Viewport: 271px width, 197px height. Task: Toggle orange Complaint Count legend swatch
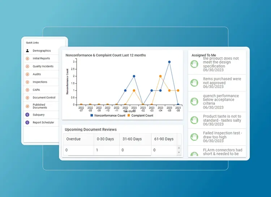(x=129, y=116)
